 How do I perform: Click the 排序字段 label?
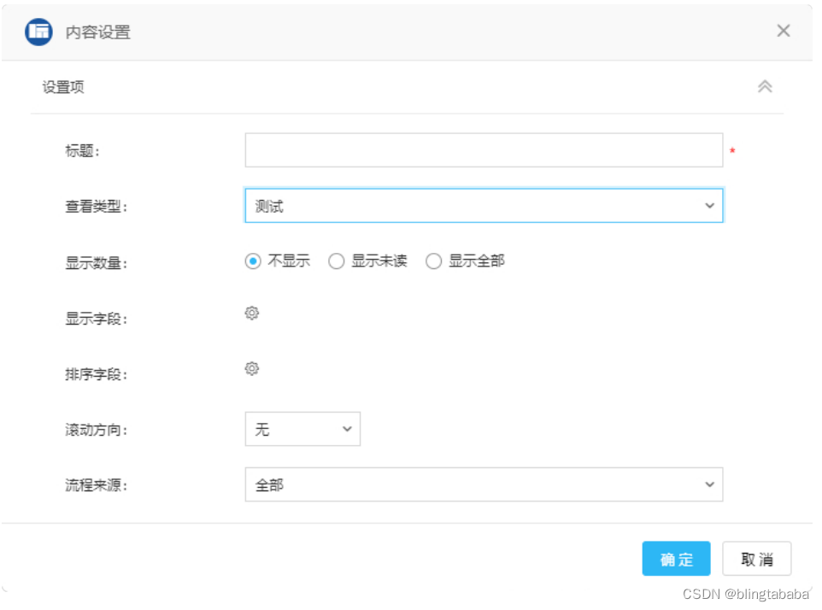(97, 374)
